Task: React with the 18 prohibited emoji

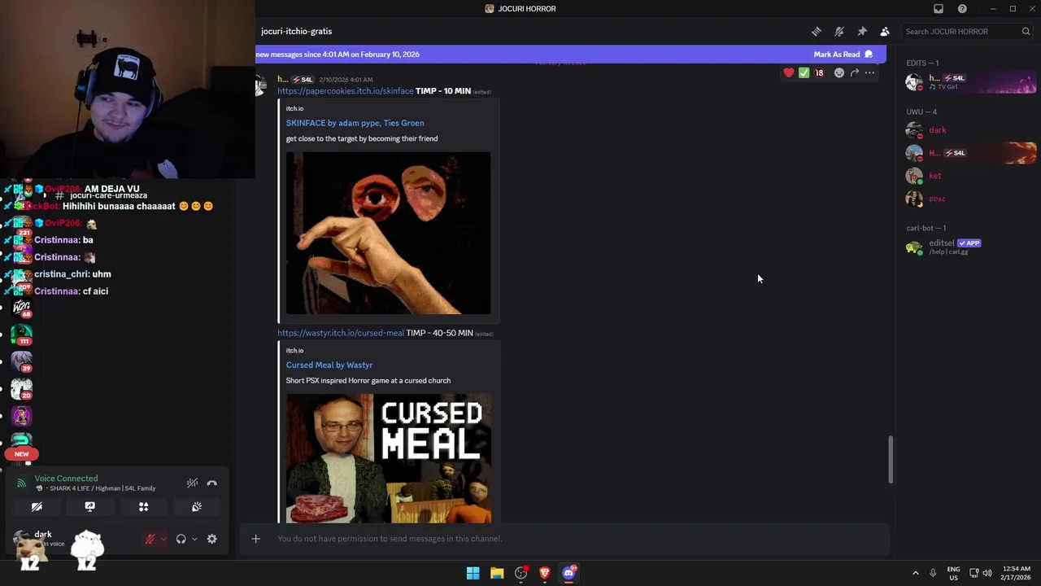Action: pos(820,73)
